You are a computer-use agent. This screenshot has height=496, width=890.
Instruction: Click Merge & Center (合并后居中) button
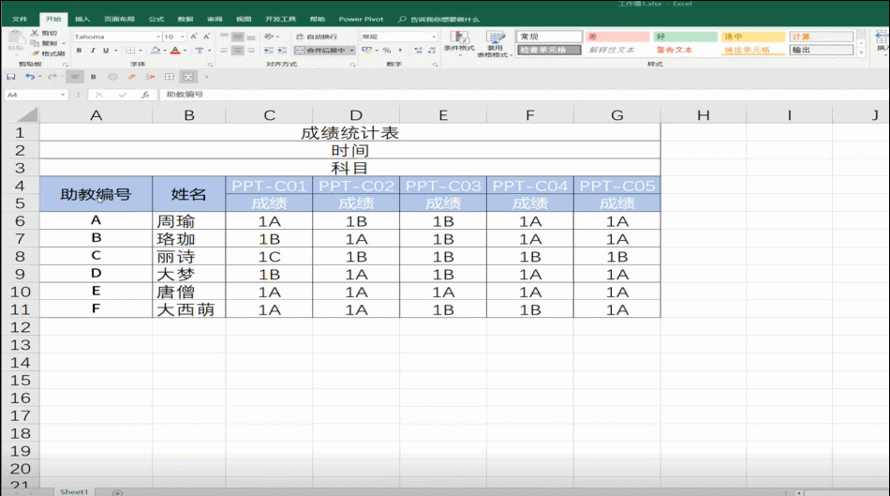321,51
